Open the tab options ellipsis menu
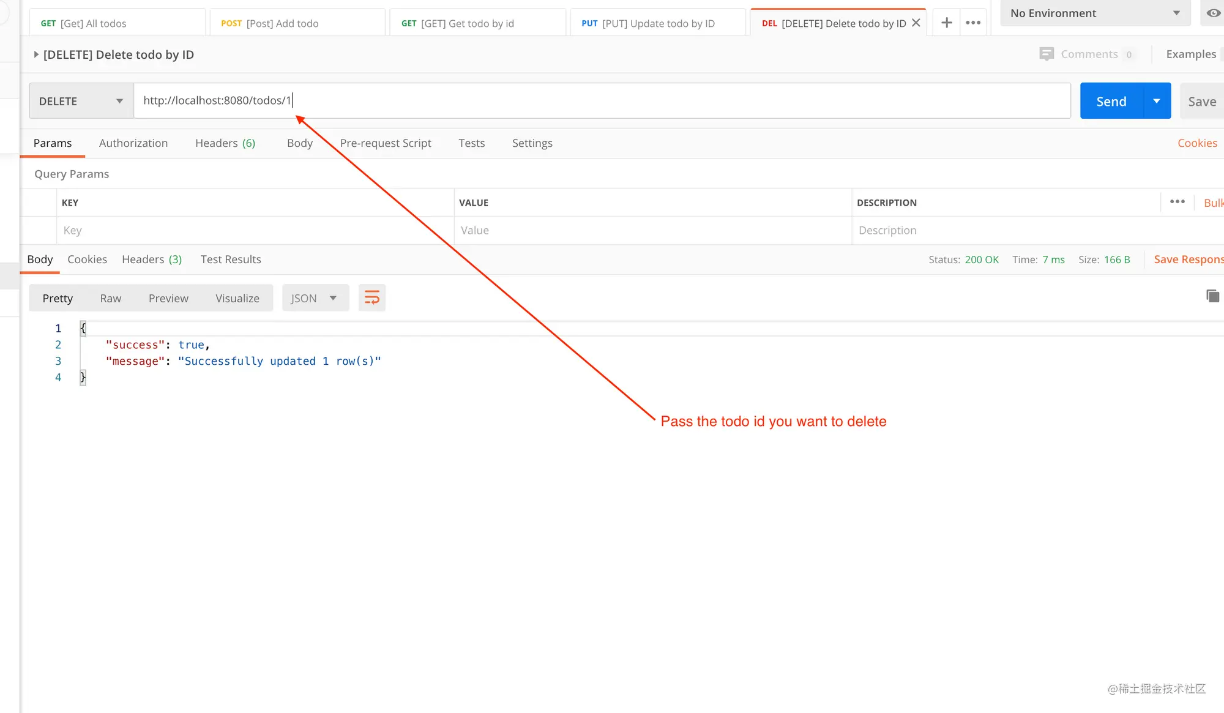The image size is (1224, 713). tap(973, 23)
